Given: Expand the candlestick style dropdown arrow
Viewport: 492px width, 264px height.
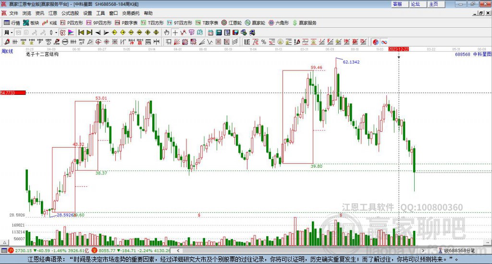Looking at the screenshot, I should (56, 32).
